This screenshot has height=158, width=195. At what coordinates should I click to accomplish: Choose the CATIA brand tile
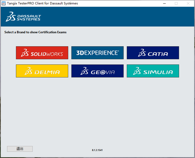[x=153, y=53]
